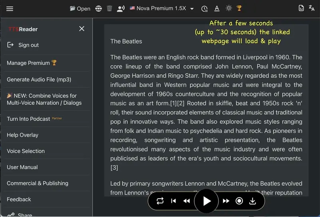320x217 pixels.
Task: Click the document file icon in the top right
Action: pos(301,8)
